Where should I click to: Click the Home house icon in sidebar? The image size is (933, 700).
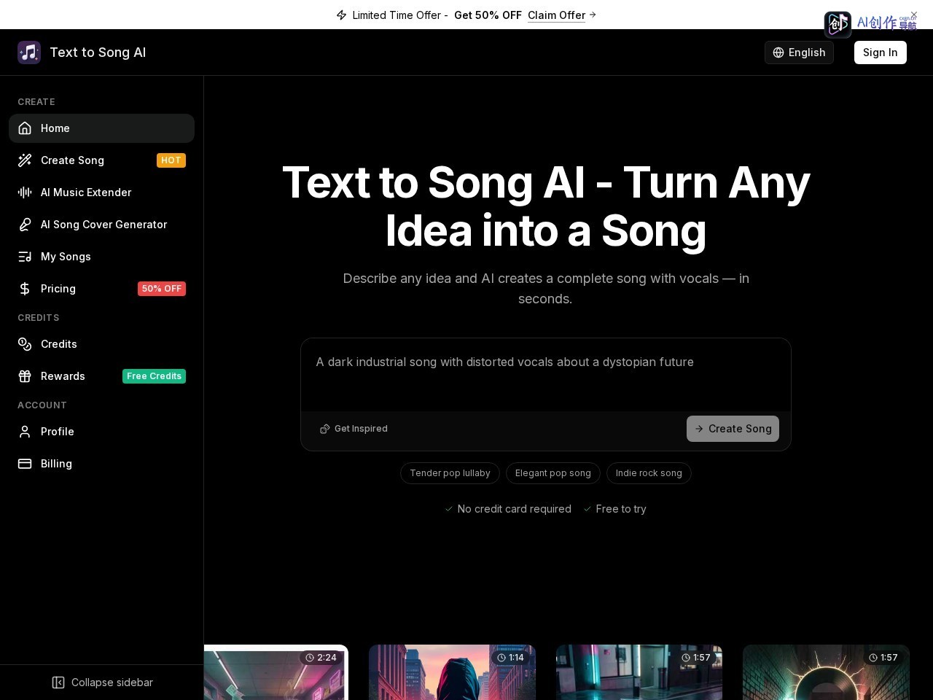[25, 128]
